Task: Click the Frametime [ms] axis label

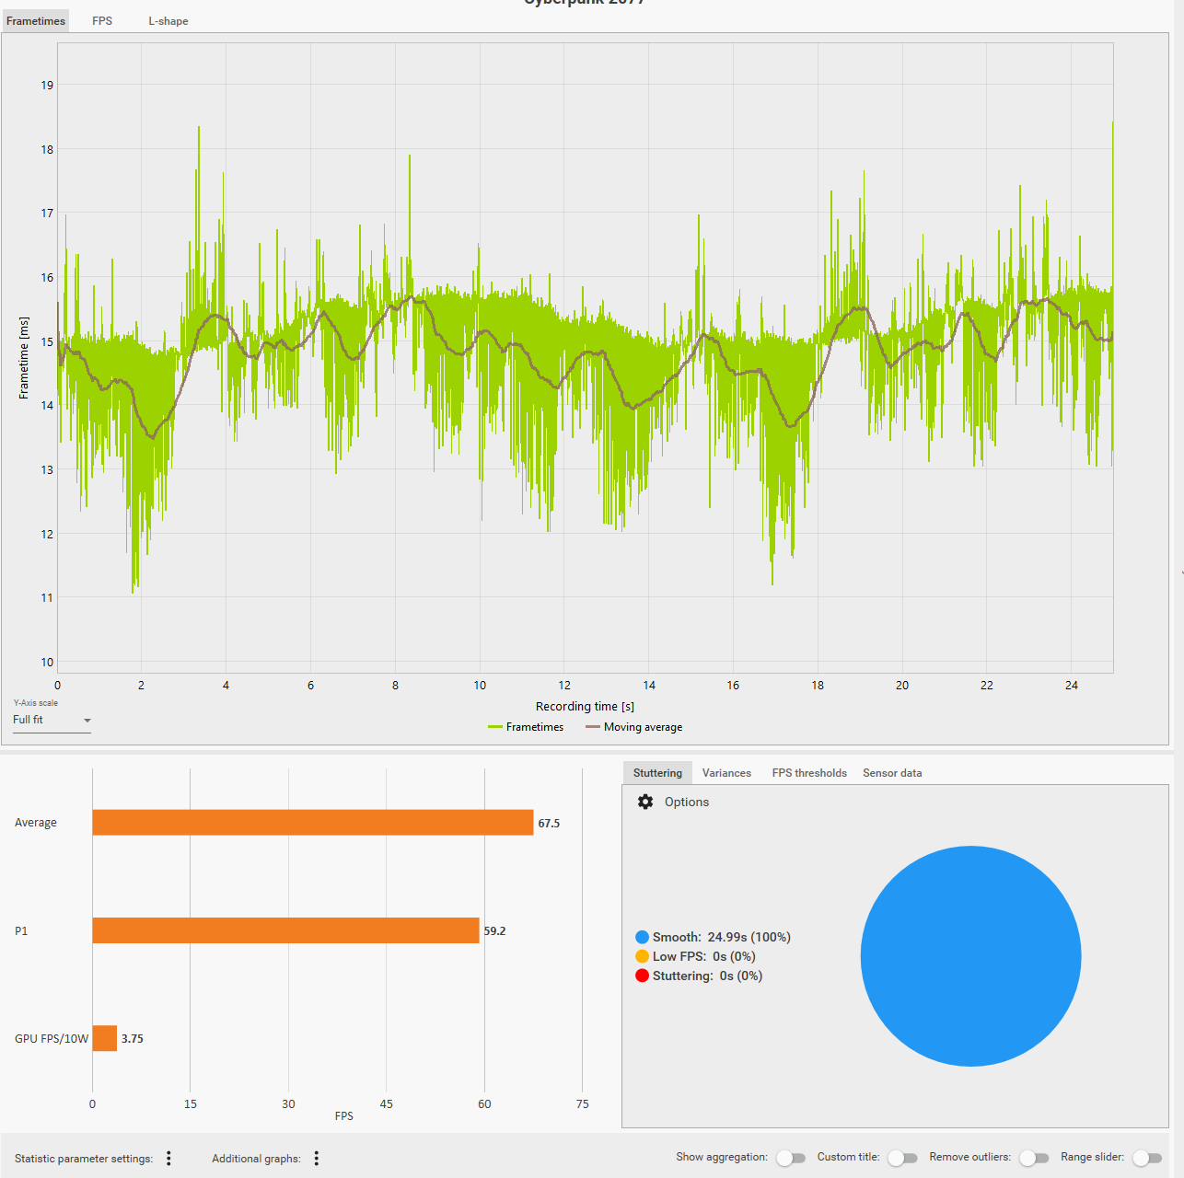Action: [24, 358]
